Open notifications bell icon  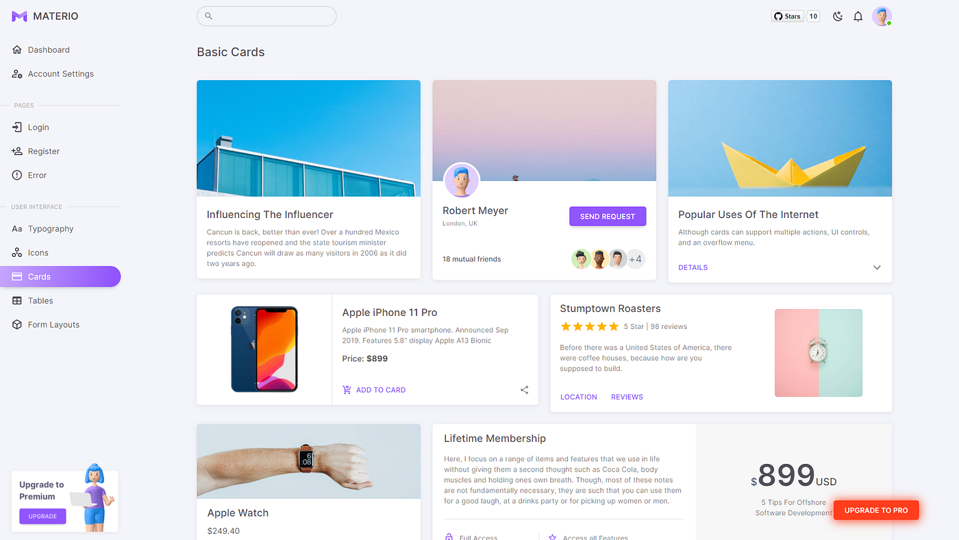[x=858, y=16]
